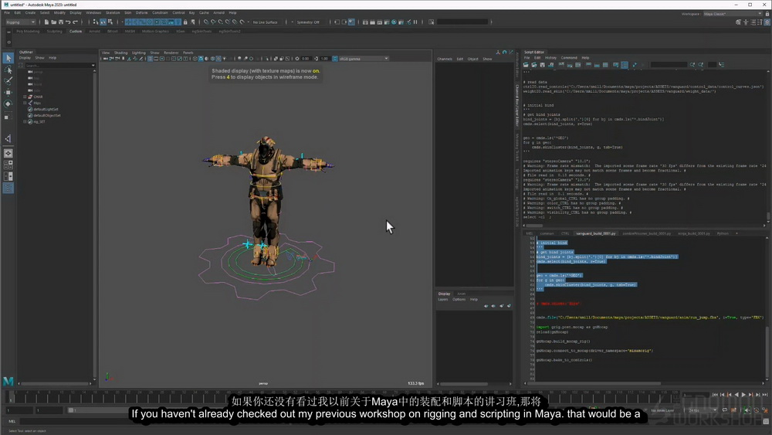Activate the Scale tool in toolbox
This screenshot has height=435, width=772.
click(x=8, y=116)
